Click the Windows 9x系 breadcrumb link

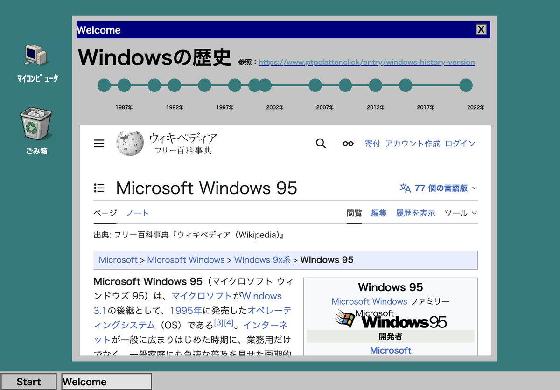[x=262, y=260]
